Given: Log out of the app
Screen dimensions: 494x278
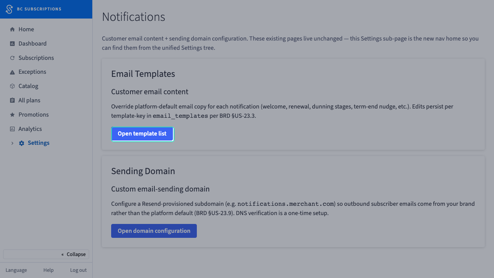Looking at the screenshot, I should coord(78,270).
